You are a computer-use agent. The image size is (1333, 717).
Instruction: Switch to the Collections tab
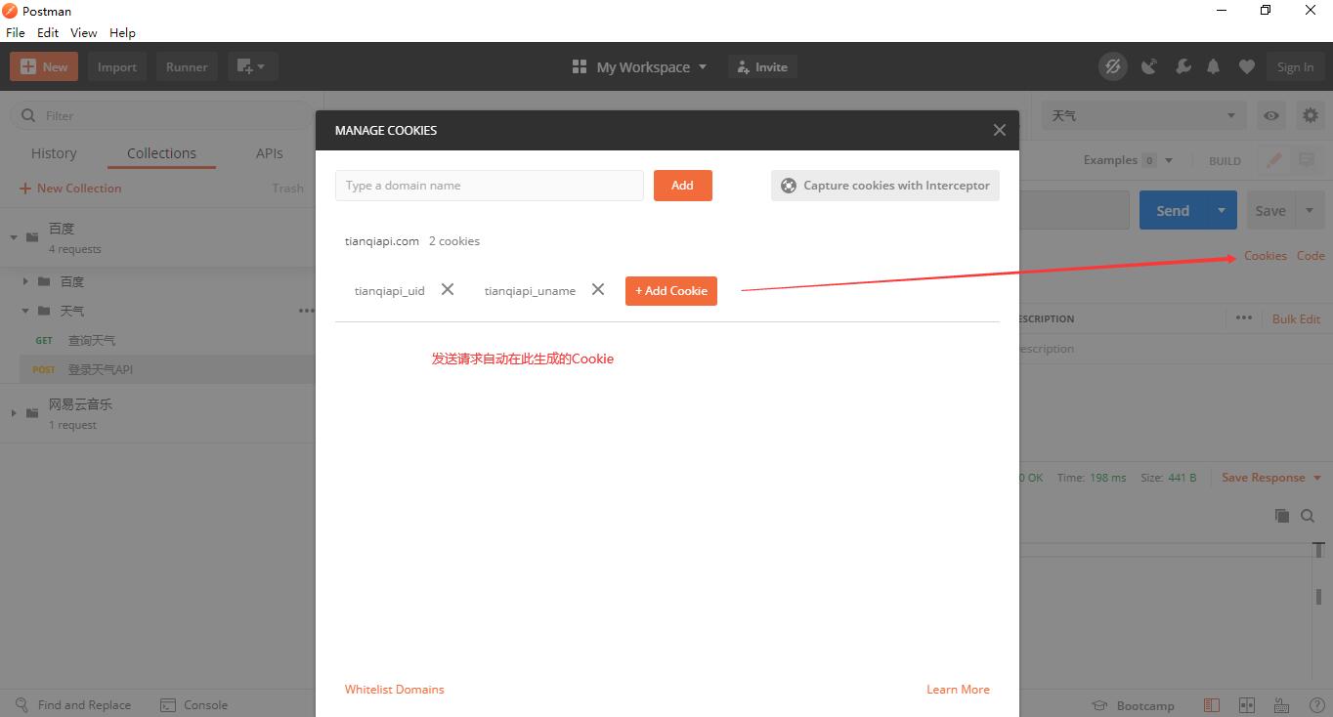click(161, 153)
